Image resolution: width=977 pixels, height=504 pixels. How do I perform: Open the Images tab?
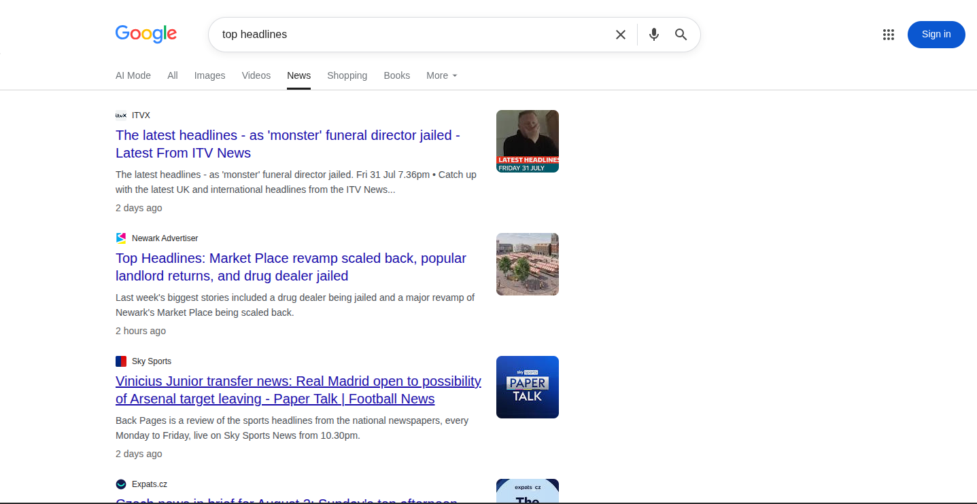click(209, 75)
